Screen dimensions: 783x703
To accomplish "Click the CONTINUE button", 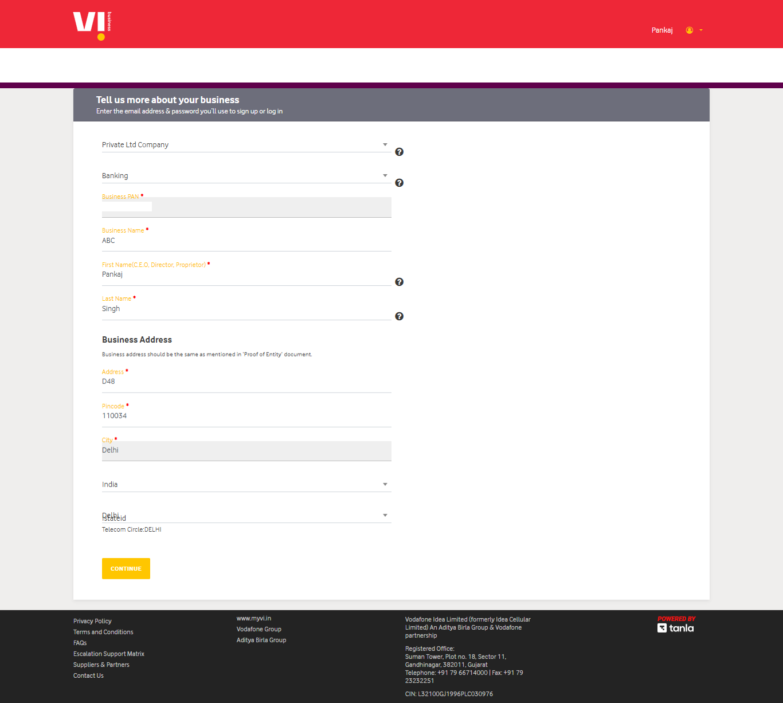I will pos(126,568).
